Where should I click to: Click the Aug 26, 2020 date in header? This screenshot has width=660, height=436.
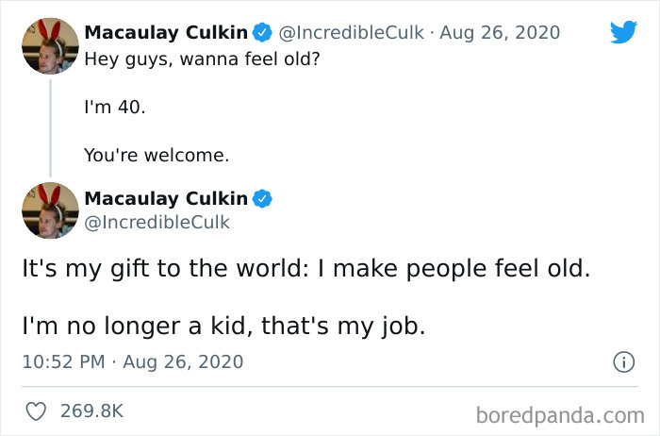pos(501,33)
